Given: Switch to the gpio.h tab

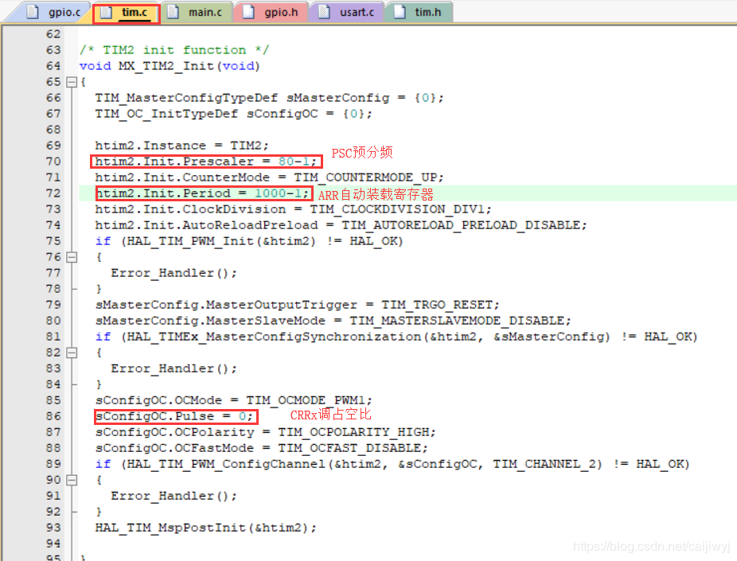Looking at the screenshot, I should click(x=271, y=12).
